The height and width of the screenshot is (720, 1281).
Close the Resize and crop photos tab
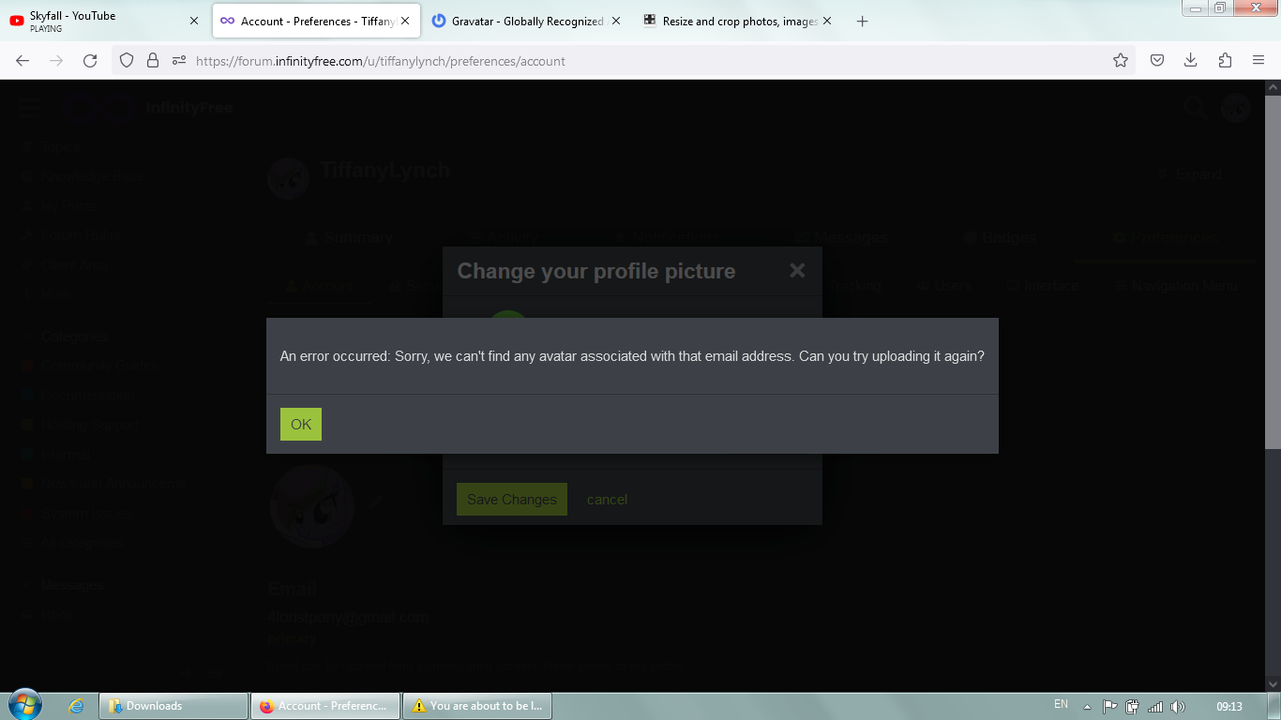point(827,21)
